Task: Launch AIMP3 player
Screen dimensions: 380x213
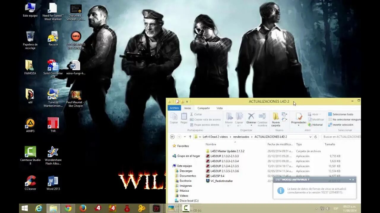Action: pos(30,125)
